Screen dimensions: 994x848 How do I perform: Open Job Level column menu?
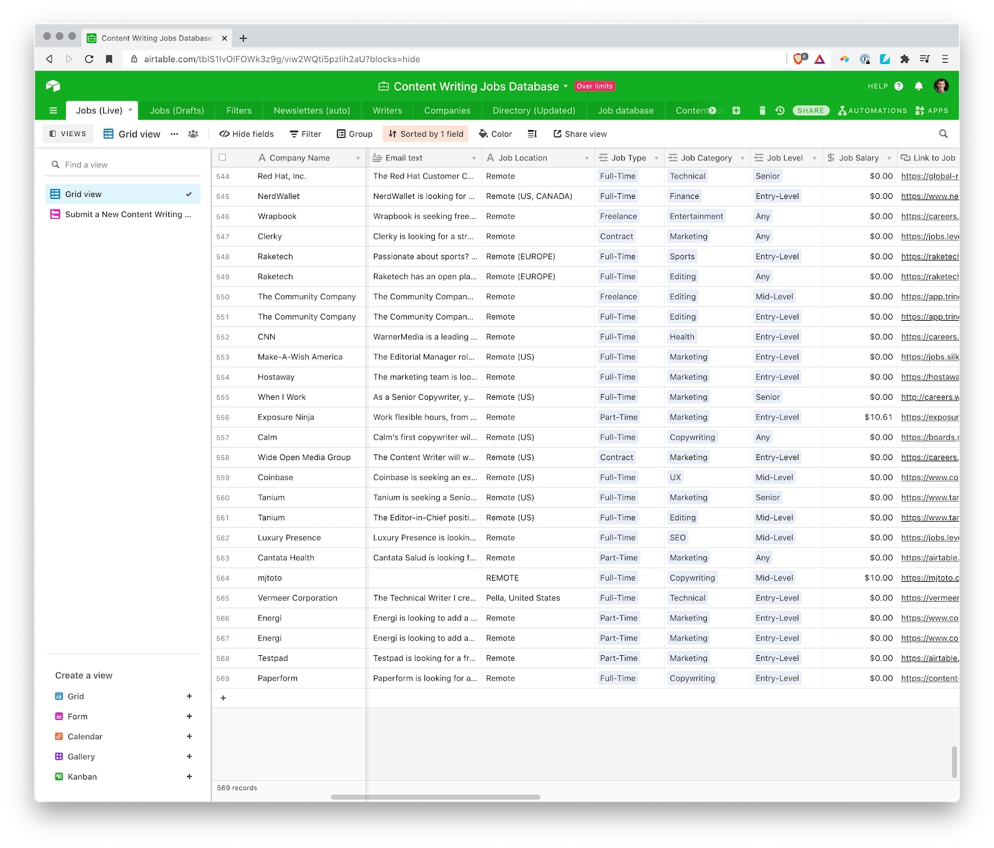814,158
